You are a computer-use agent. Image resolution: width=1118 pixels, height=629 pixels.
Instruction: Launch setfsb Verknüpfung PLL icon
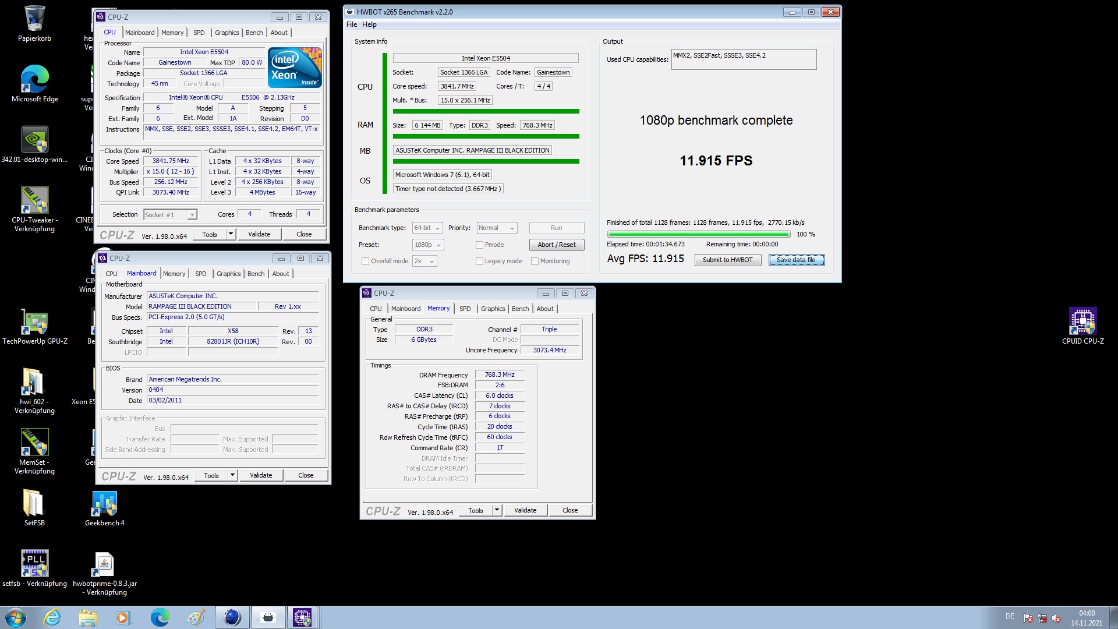click(34, 568)
